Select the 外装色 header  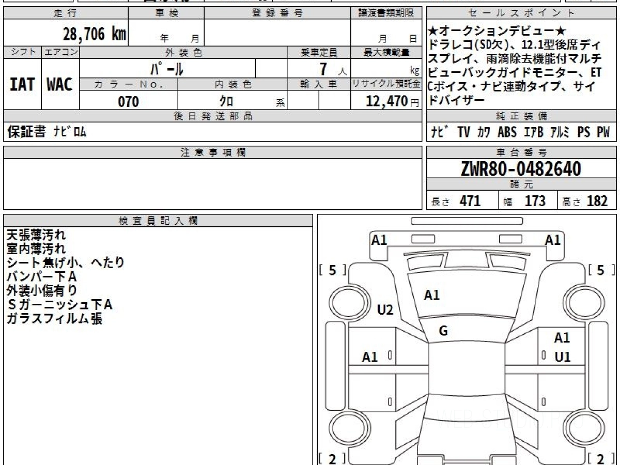183,52
